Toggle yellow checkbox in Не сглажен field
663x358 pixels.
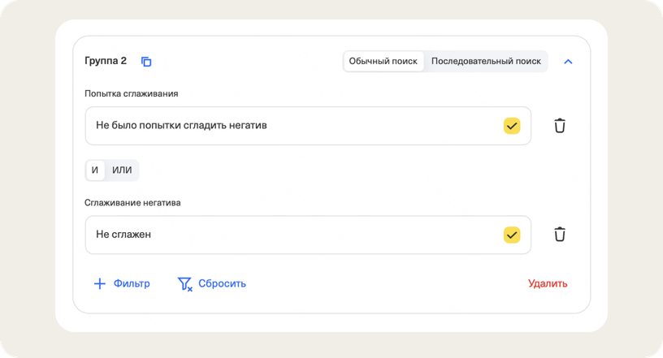click(511, 235)
